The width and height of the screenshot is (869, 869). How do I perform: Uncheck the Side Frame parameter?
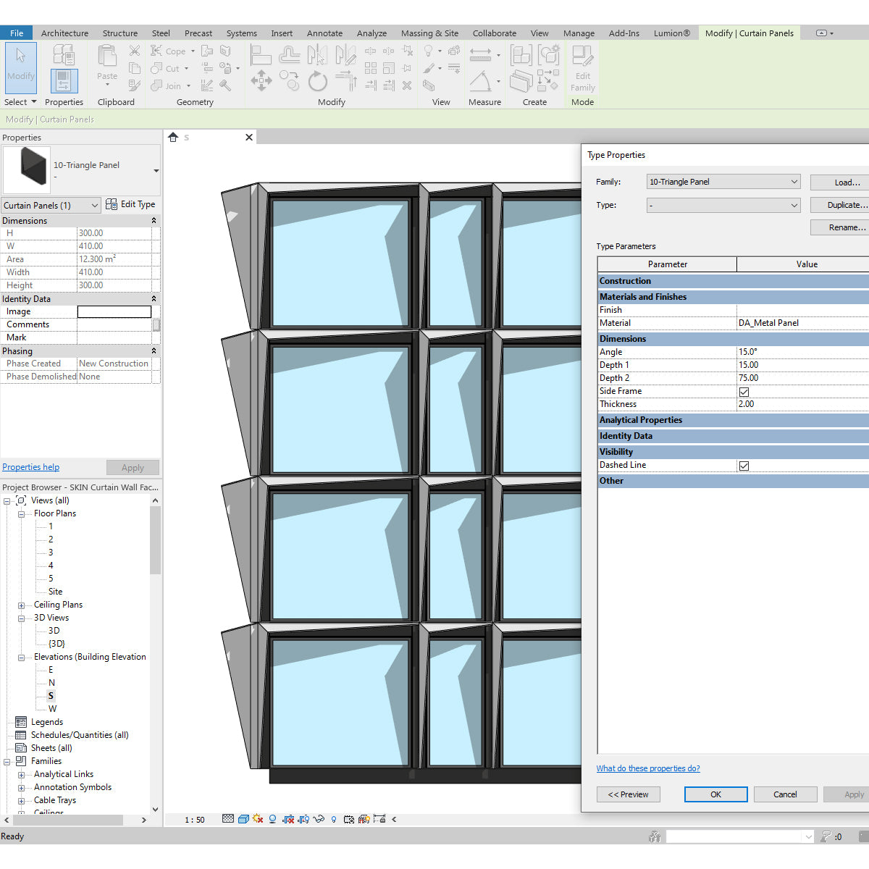click(744, 391)
